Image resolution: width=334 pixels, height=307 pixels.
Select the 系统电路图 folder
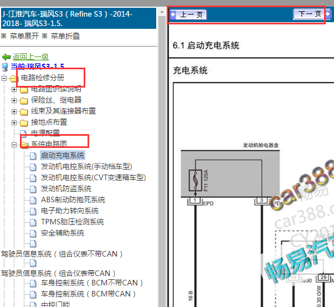[49, 144]
